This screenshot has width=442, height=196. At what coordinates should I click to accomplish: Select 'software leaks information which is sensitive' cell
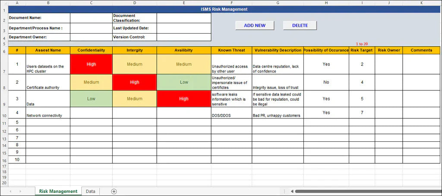point(231,99)
